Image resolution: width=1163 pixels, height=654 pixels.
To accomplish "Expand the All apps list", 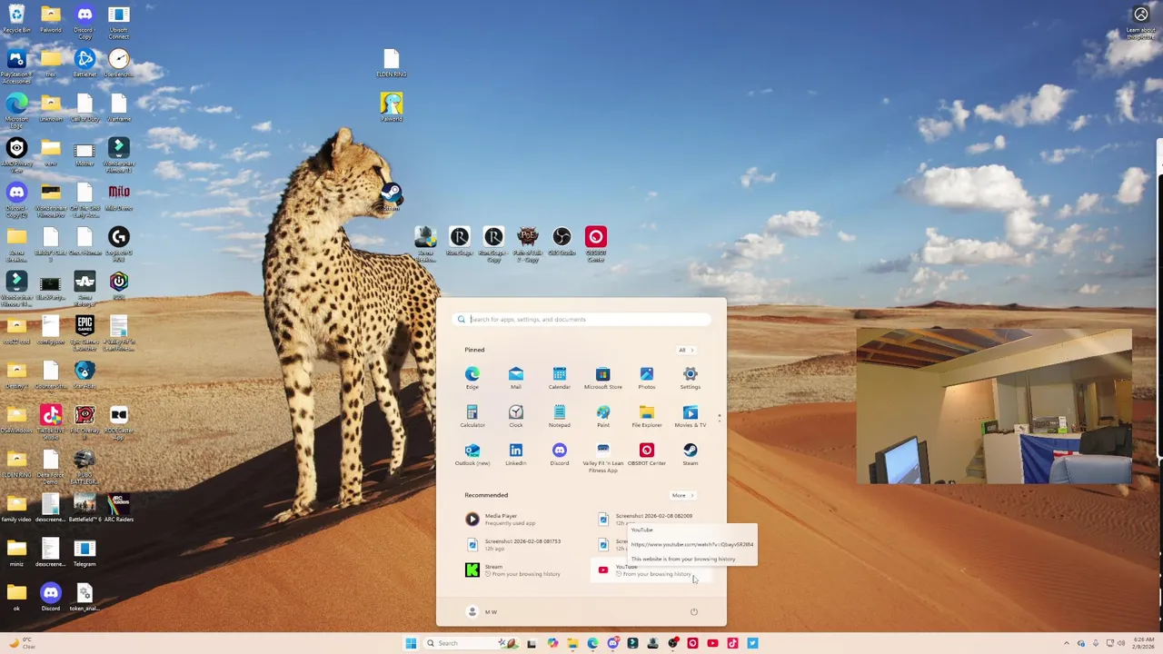I will (x=685, y=350).
